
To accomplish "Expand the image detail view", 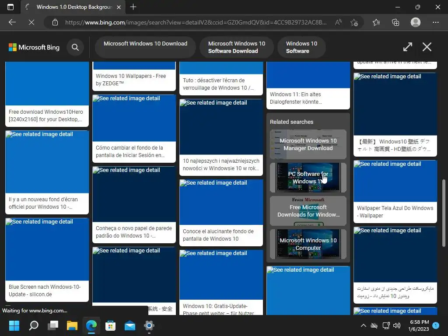I will pos(407,47).
